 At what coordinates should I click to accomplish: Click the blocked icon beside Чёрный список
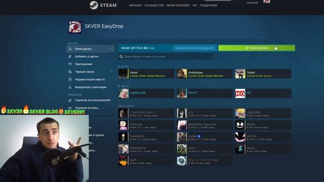70,72
